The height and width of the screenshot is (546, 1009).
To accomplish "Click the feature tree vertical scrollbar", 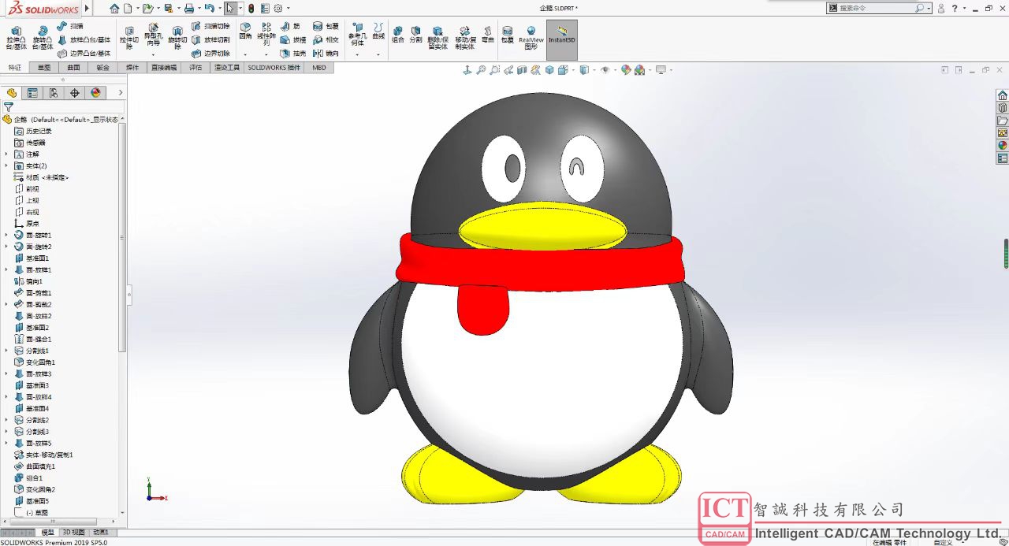I will tap(122, 236).
